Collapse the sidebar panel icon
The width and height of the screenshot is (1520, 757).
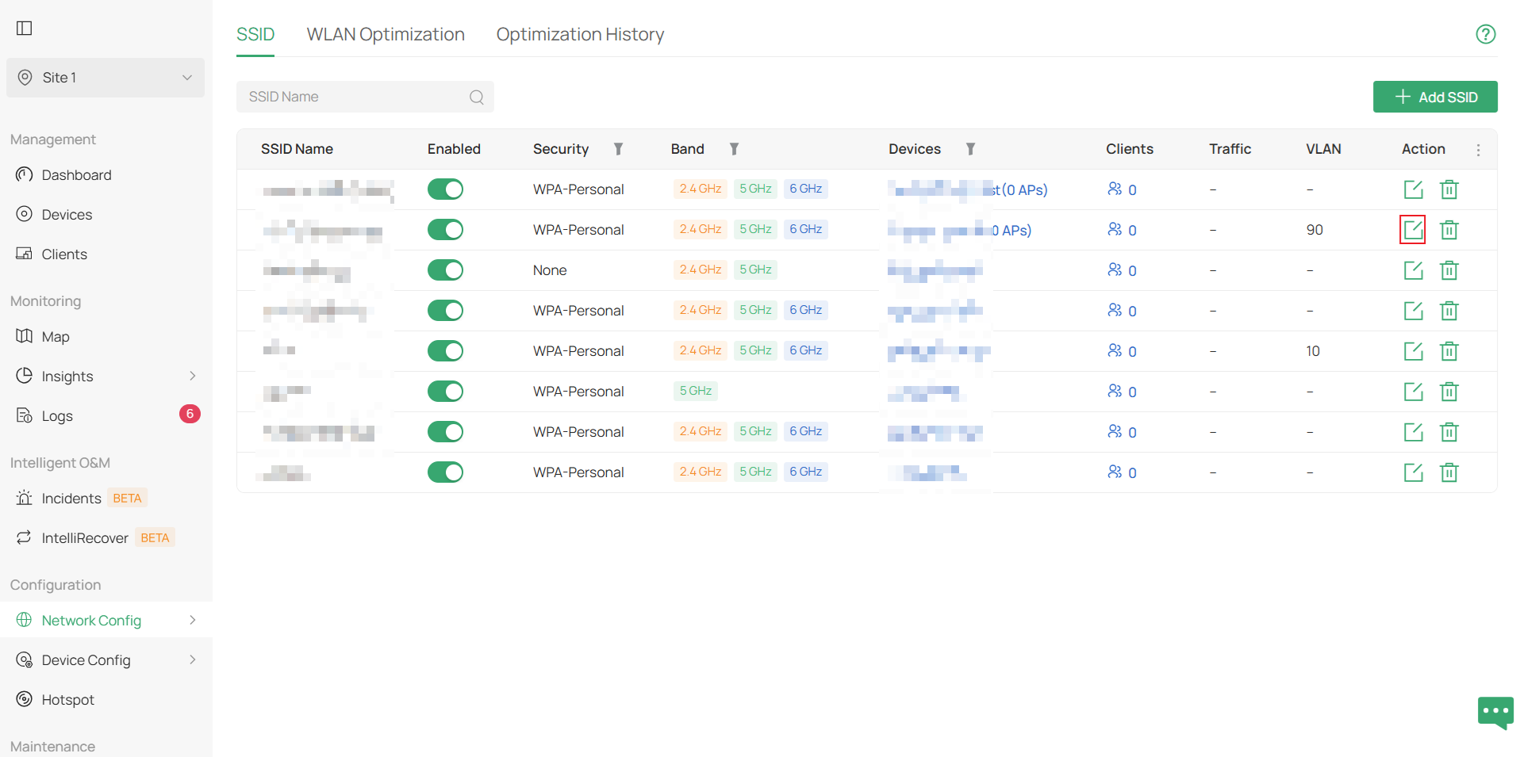25,29
